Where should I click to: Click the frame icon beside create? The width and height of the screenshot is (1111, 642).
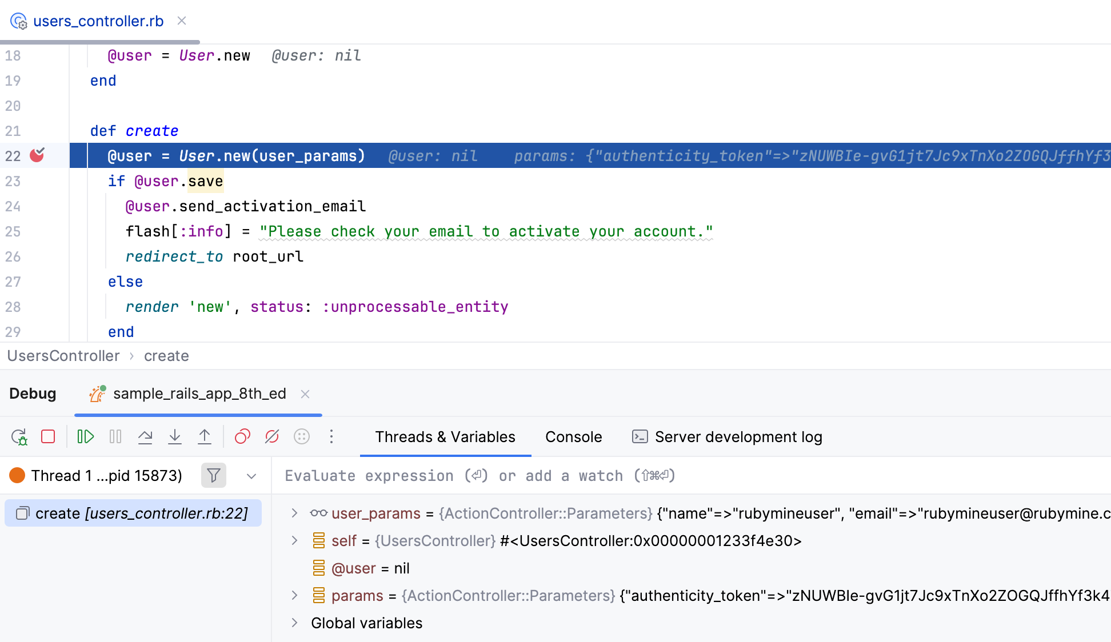(x=23, y=513)
